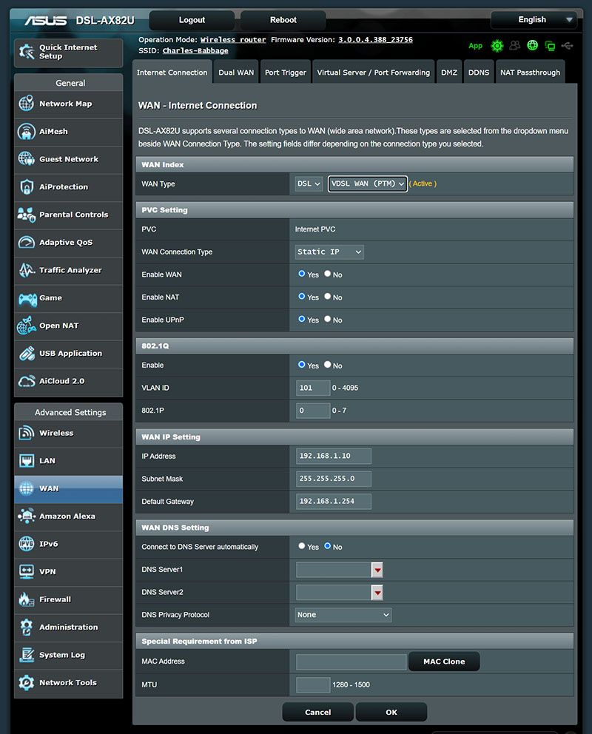Click the MAC Clone button
The width and height of the screenshot is (592, 734).
tap(444, 661)
